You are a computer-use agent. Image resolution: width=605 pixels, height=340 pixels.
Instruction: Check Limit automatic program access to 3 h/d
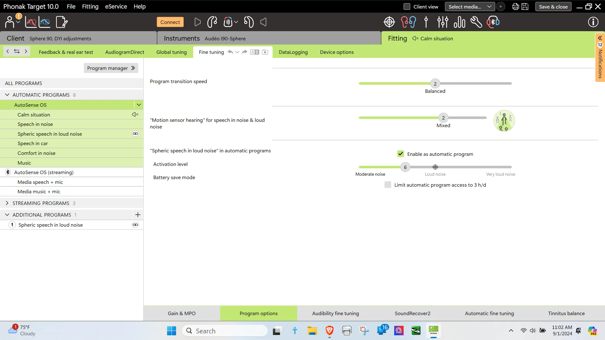[x=388, y=185]
